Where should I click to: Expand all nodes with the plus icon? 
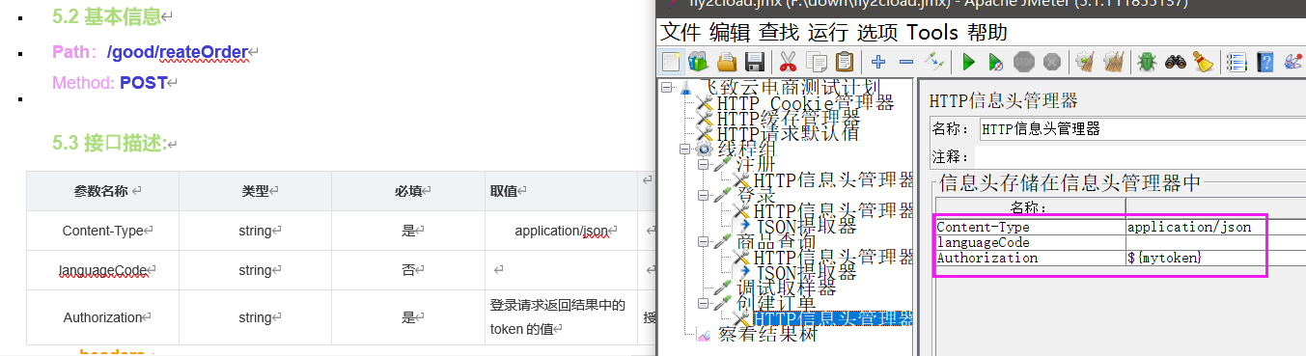pos(878,63)
